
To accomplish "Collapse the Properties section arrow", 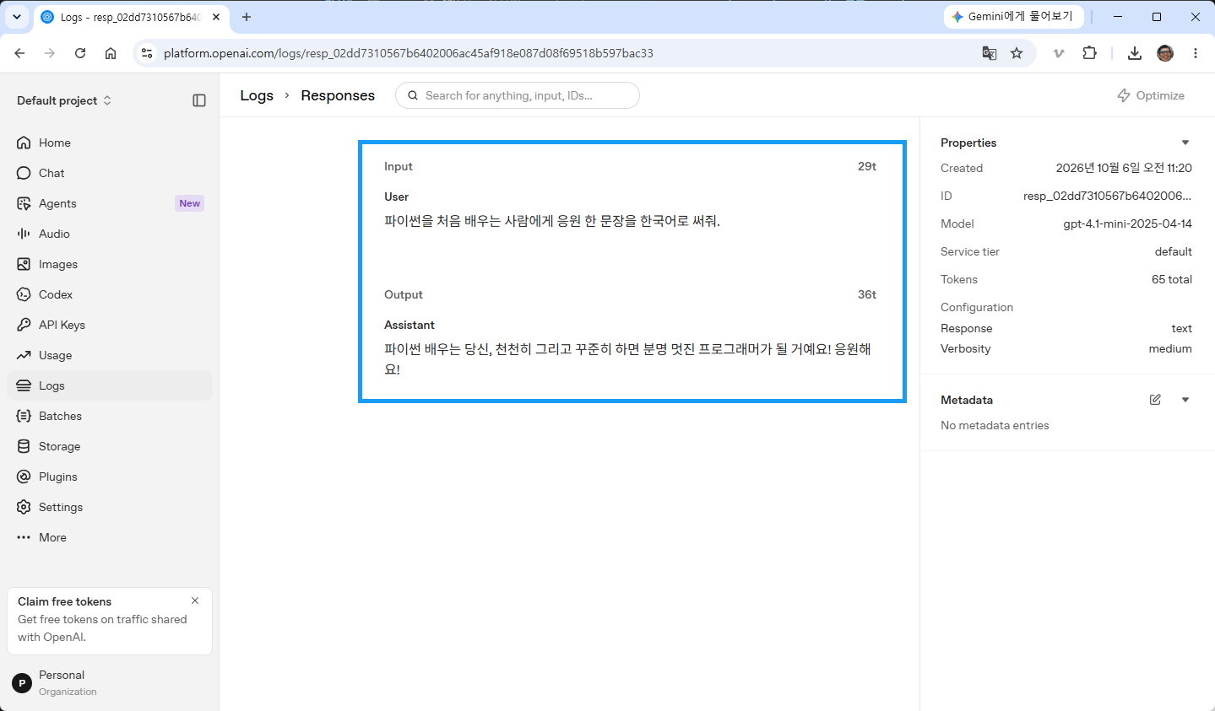I will point(1185,143).
